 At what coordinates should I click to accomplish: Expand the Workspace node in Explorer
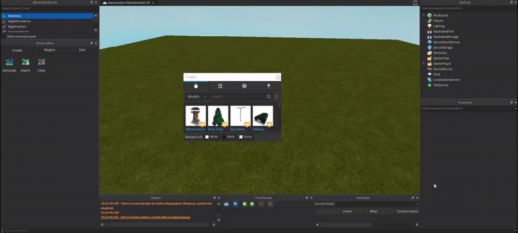(424, 16)
